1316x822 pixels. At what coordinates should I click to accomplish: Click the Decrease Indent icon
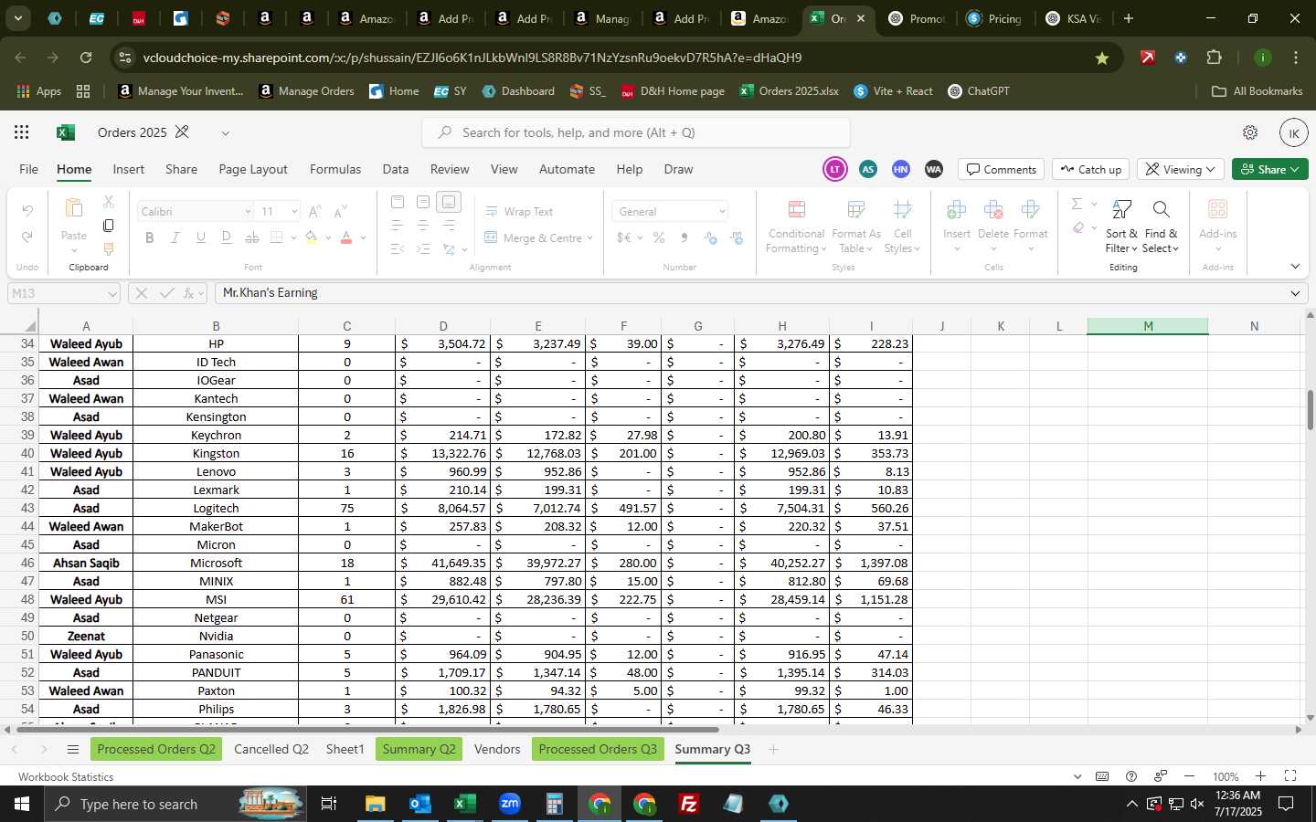coord(397,248)
